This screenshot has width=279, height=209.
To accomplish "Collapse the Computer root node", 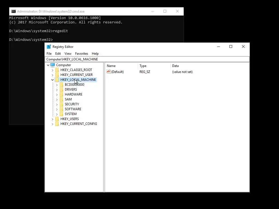I will click(x=48, y=65).
